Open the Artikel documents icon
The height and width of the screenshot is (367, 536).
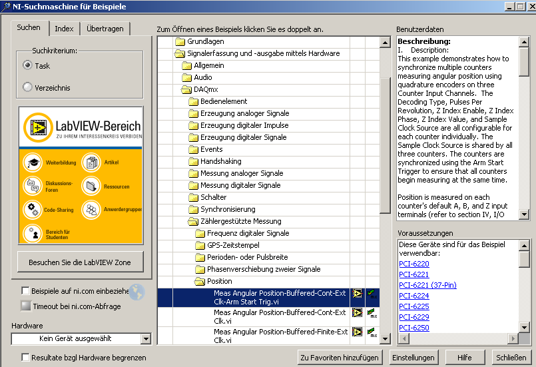pos(91,162)
